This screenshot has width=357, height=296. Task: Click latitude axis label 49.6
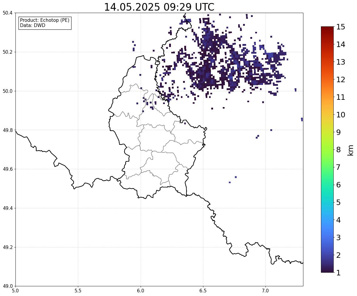pos(7,169)
